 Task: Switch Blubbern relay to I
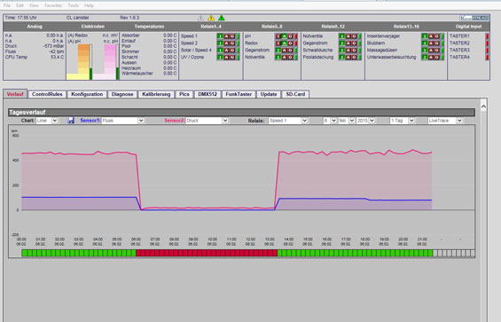click(x=425, y=43)
